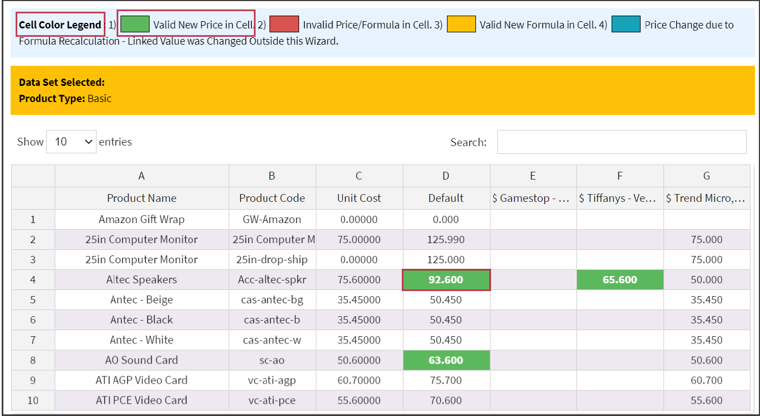Click the $ Gamestop header cell
The width and height of the screenshot is (760, 416).
click(x=533, y=198)
